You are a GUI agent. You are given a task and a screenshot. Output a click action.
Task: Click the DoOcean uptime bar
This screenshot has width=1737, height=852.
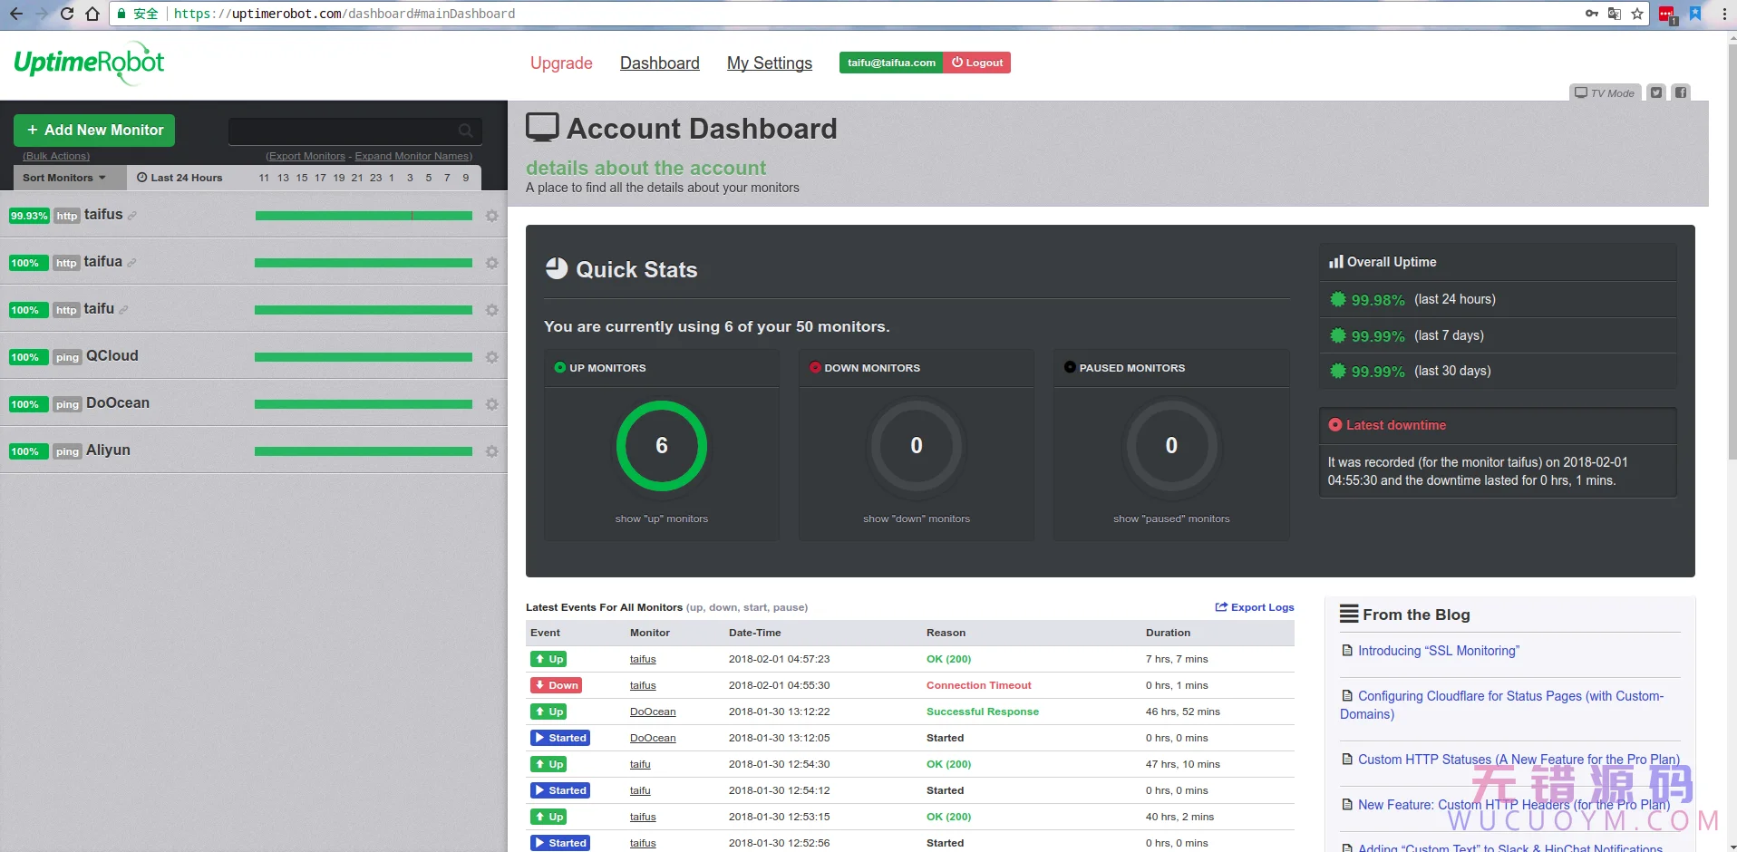[363, 404]
